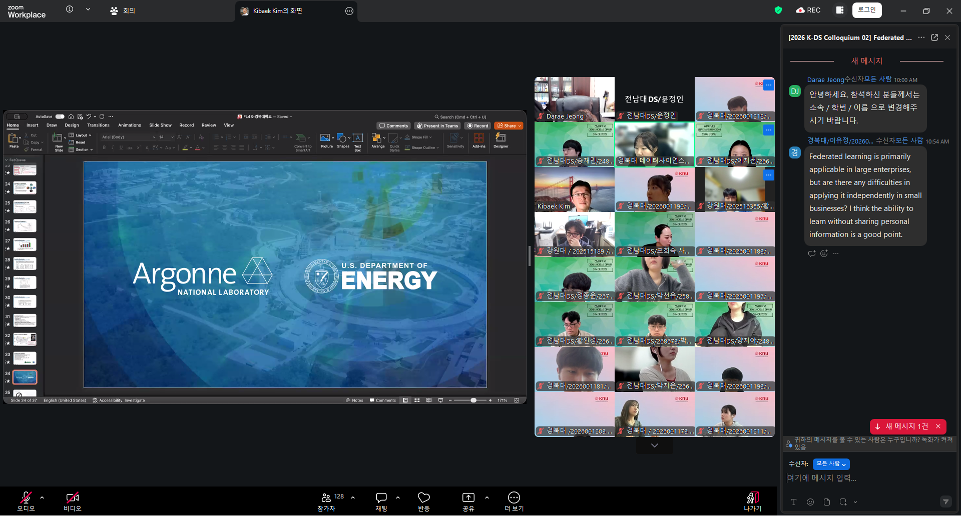Switch to the 회의 meeting tab

click(123, 10)
